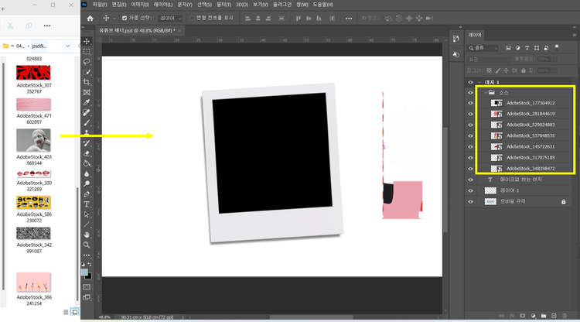Toggle the layer filter on/off switch
Screen dimensions: 580x322
pyautogui.click(x=557, y=47)
